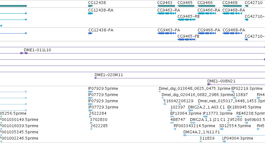Image resolution: width=265 pixels, height=143 pixels.
Task: Click the DME1-008N21 clone glyph
Action: pos(209,84)
